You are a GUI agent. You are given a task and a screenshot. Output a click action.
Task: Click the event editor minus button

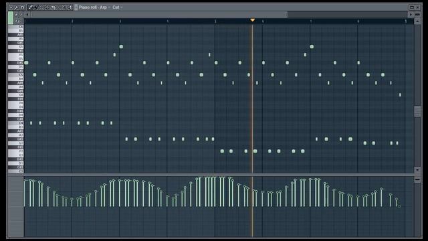point(417,179)
